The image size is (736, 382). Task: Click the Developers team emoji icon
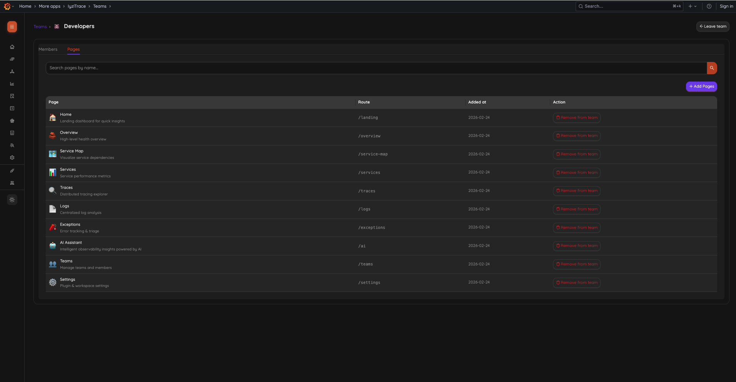point(57,27)
